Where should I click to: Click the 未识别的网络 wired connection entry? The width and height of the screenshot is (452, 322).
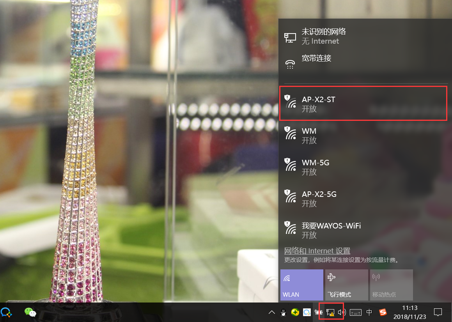pos(363,36)
